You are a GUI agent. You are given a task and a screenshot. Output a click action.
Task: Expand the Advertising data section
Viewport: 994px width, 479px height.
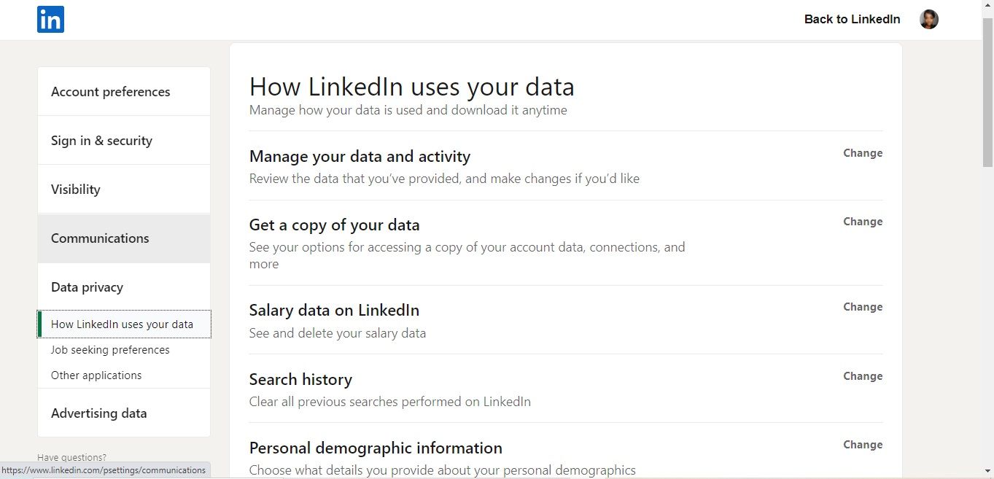pyautogui.click(x=98, y=413)
